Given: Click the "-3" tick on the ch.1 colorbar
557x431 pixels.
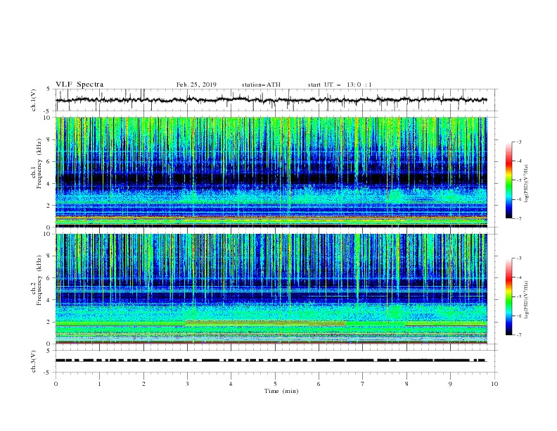Looking at the screenshot, I should [519, 142].
